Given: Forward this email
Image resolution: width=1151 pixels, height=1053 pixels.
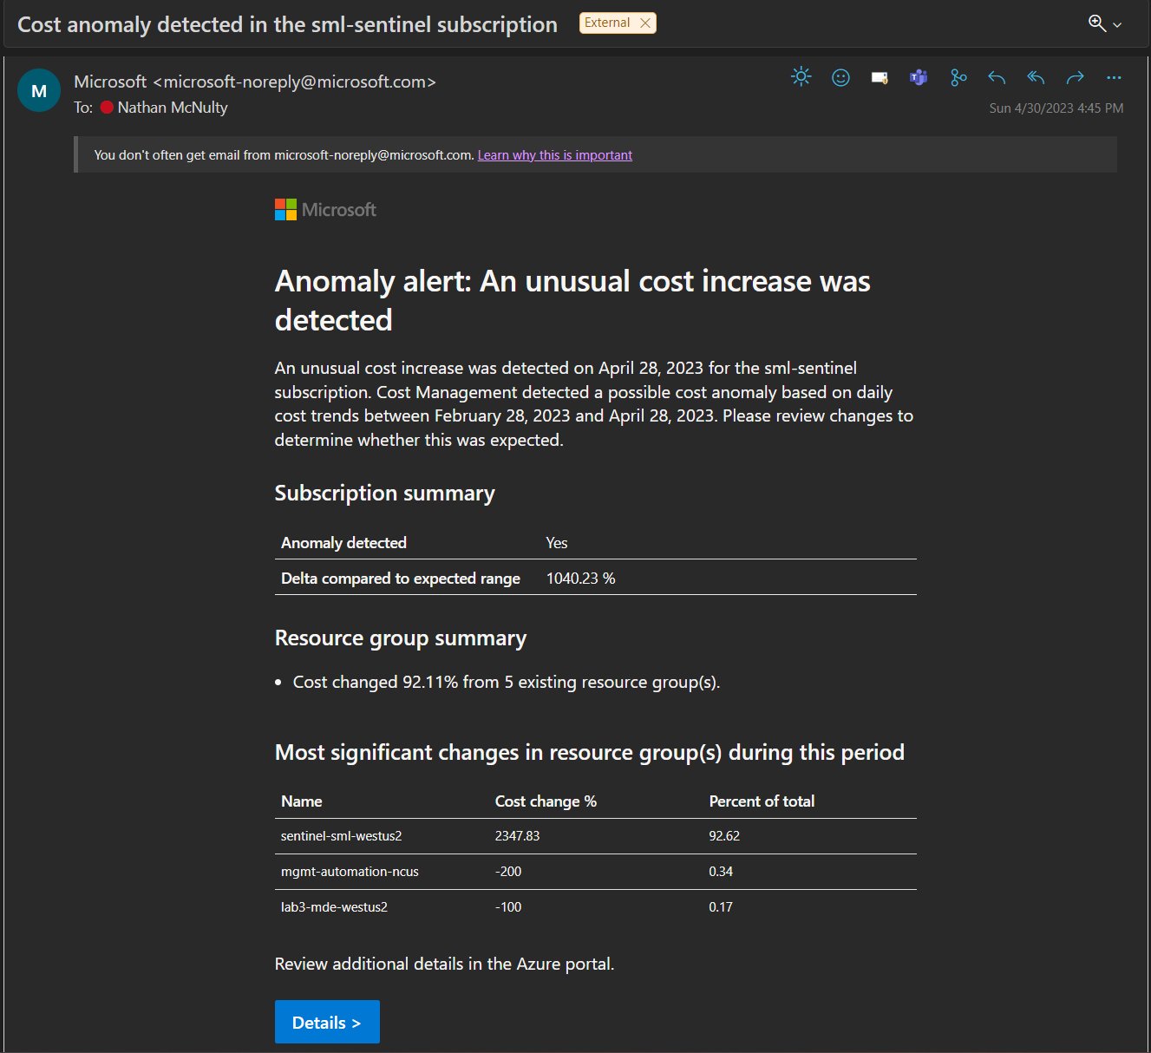Looking at the screenshot, I should pos(1075,78).
